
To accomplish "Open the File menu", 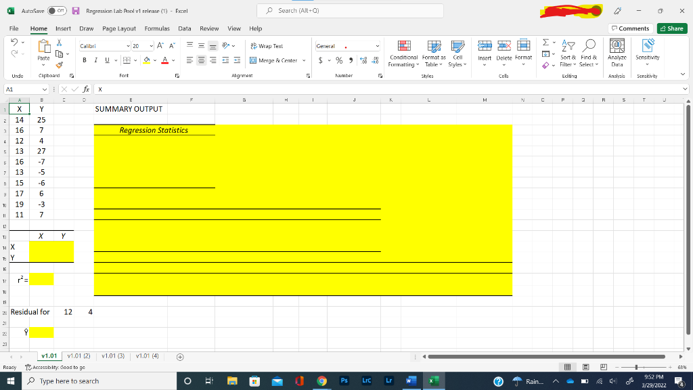I will 14,28.
